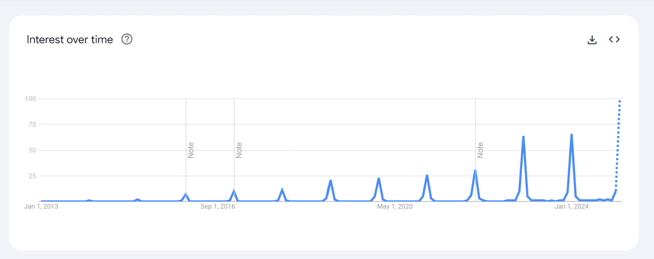Screen dimensions: 654x259
Task: Click the 25 value on y-axis
Action: (x=32, y=176)
